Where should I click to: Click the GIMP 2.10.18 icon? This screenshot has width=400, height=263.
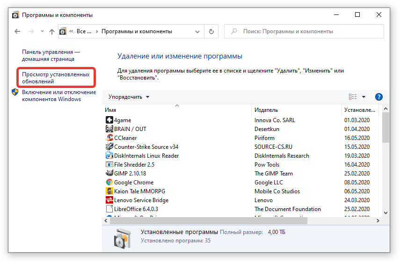(109, 173)
